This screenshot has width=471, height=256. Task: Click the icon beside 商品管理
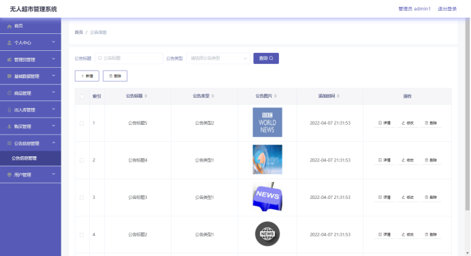tap(10, 93)
